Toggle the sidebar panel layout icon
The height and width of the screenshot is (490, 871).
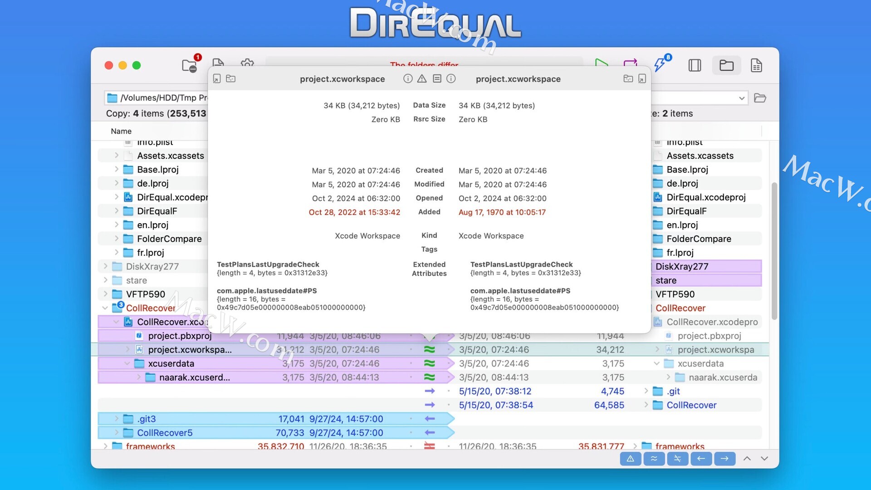[x=695, y=65]
